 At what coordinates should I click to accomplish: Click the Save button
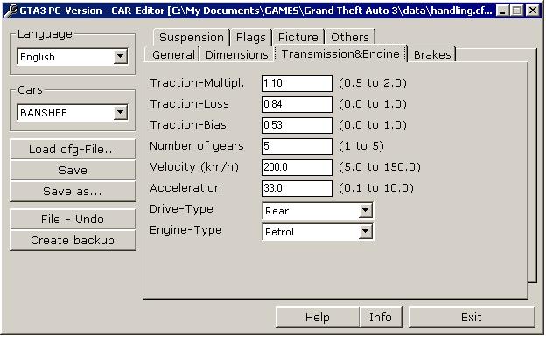(x=73, y=170)
